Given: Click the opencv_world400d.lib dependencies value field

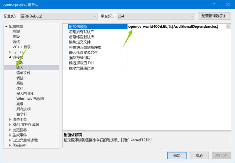Looking at the screenshot, I should pos(176,26).
